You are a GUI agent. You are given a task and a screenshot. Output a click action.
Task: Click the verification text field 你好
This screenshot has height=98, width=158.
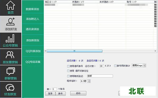pos(100,76)
